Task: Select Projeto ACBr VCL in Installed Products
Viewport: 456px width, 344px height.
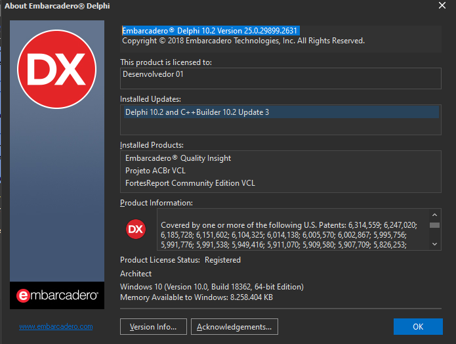Action: pyautogui.click(x=155, y=171)
